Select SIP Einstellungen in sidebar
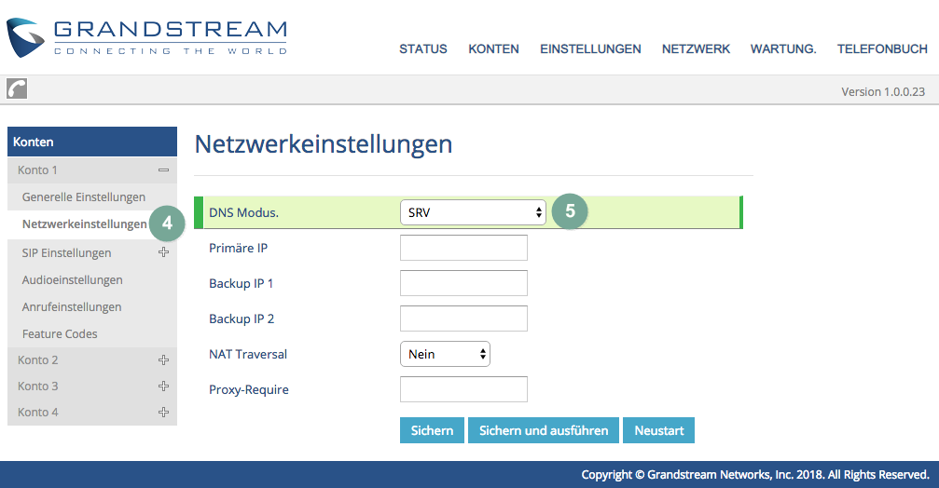939x488 pixels. [x=66, y=253]
